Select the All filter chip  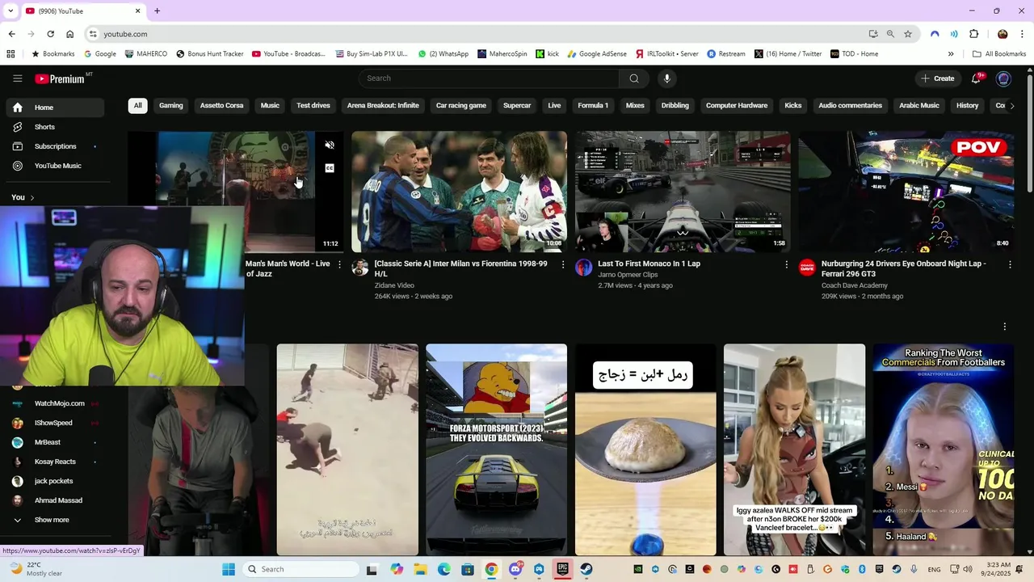pyautogui.click(x=138, y=106)
